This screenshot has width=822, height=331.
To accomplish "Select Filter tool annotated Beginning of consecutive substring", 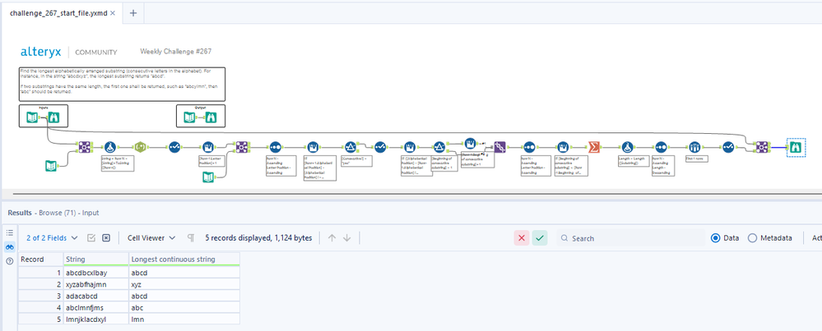I will click(x=439, y=148).
